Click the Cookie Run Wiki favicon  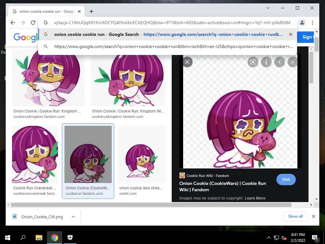(182, 175)
